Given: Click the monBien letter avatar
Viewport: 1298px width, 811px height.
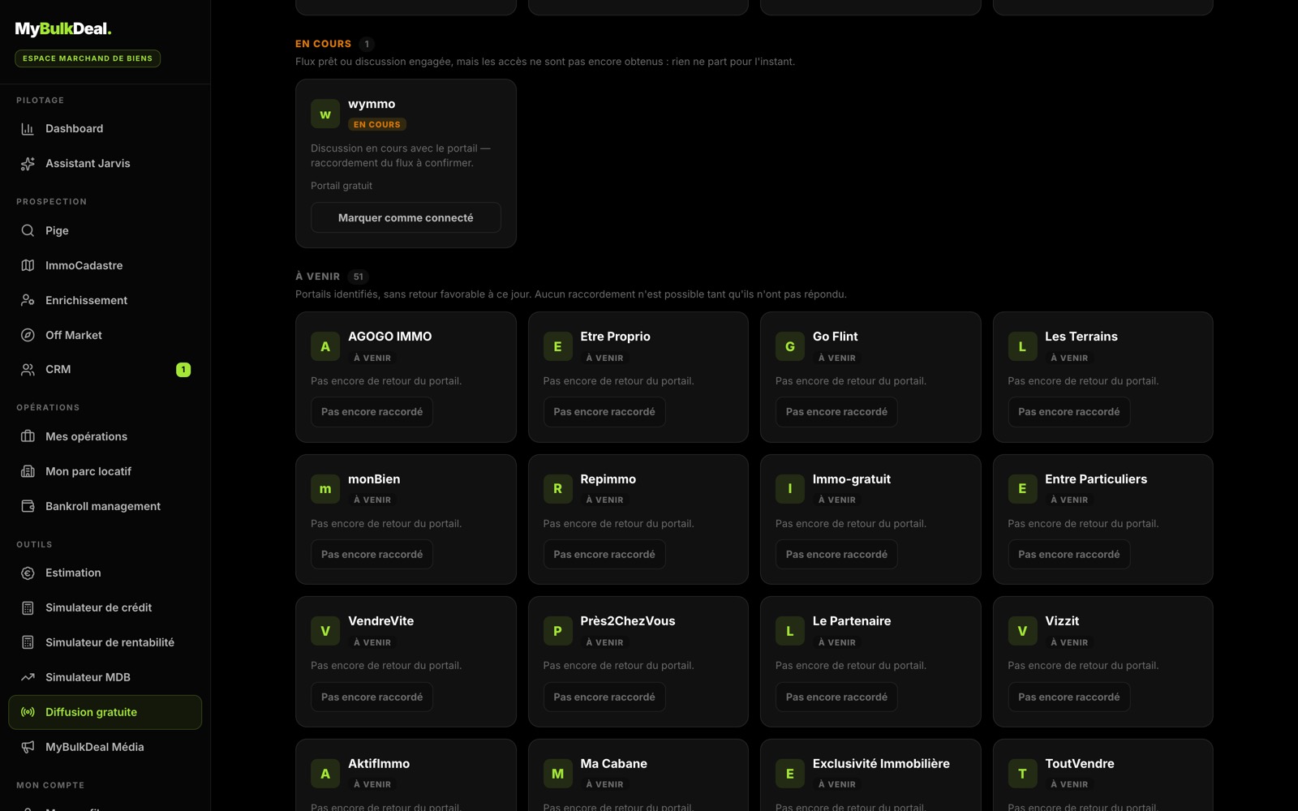Looking at the screenshot, I should [325, 489].
